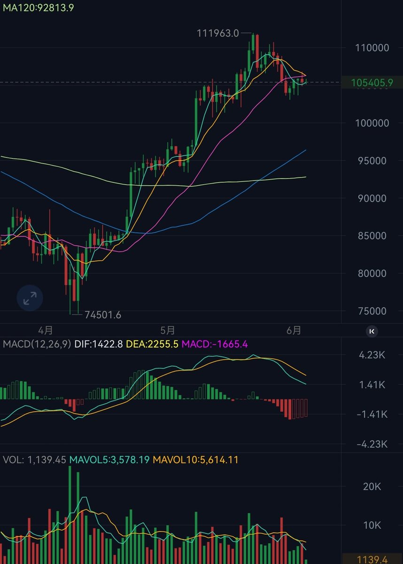Tap the high price label 111963.0

click(x=217, y=33)
